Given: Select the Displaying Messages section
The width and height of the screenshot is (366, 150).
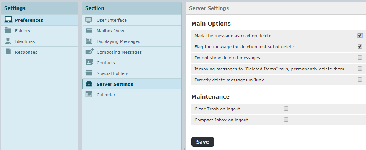Looking at the screenshot, I should pos(132,41).
